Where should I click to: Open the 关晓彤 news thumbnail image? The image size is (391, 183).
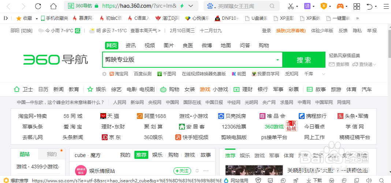254,170
